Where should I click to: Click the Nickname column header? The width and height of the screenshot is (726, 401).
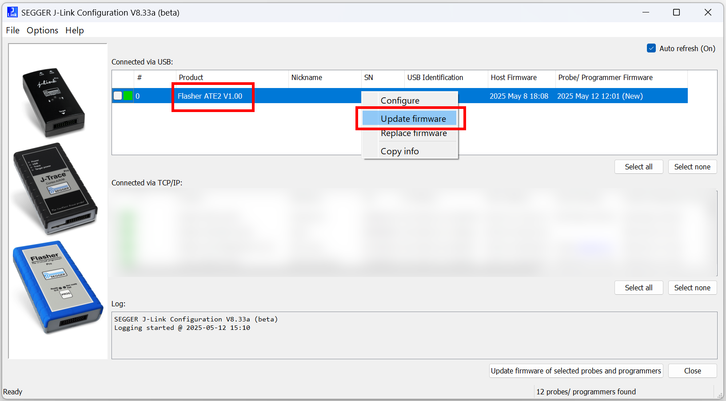(x=324, y=77)
